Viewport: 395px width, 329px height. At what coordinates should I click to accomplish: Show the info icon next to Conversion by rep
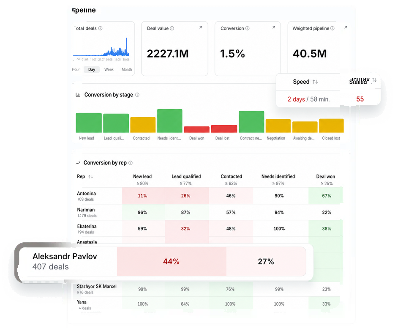click(131, 163)
